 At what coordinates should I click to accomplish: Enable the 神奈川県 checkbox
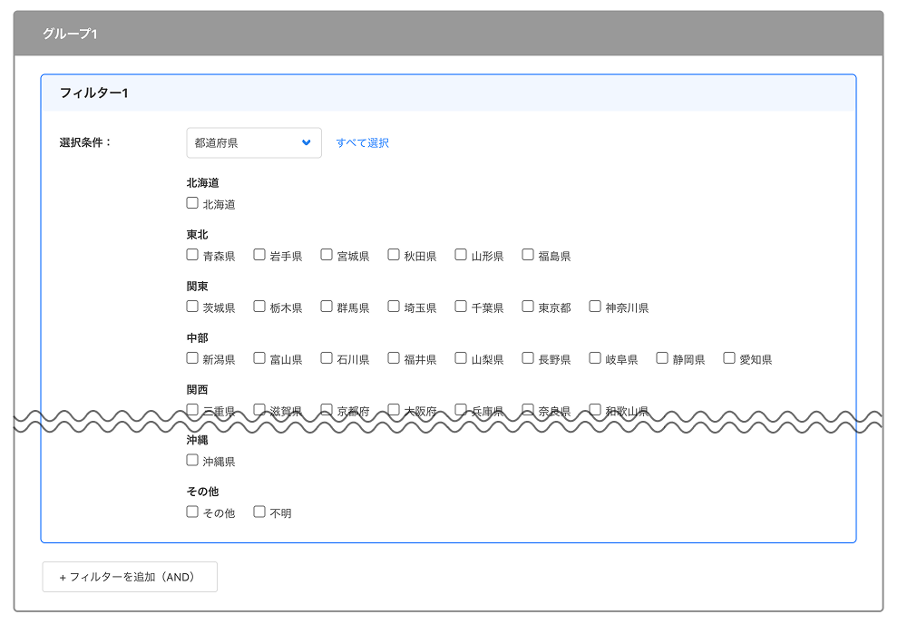595,307
